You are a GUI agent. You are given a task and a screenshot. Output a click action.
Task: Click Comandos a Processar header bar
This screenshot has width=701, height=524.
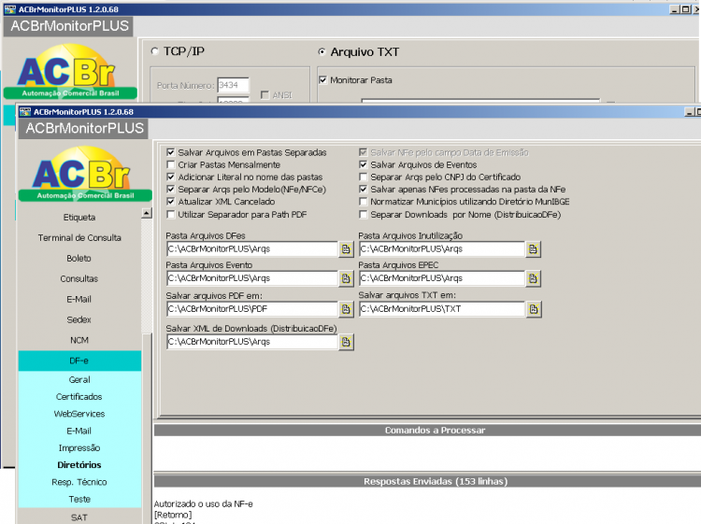tap(427, 431)
